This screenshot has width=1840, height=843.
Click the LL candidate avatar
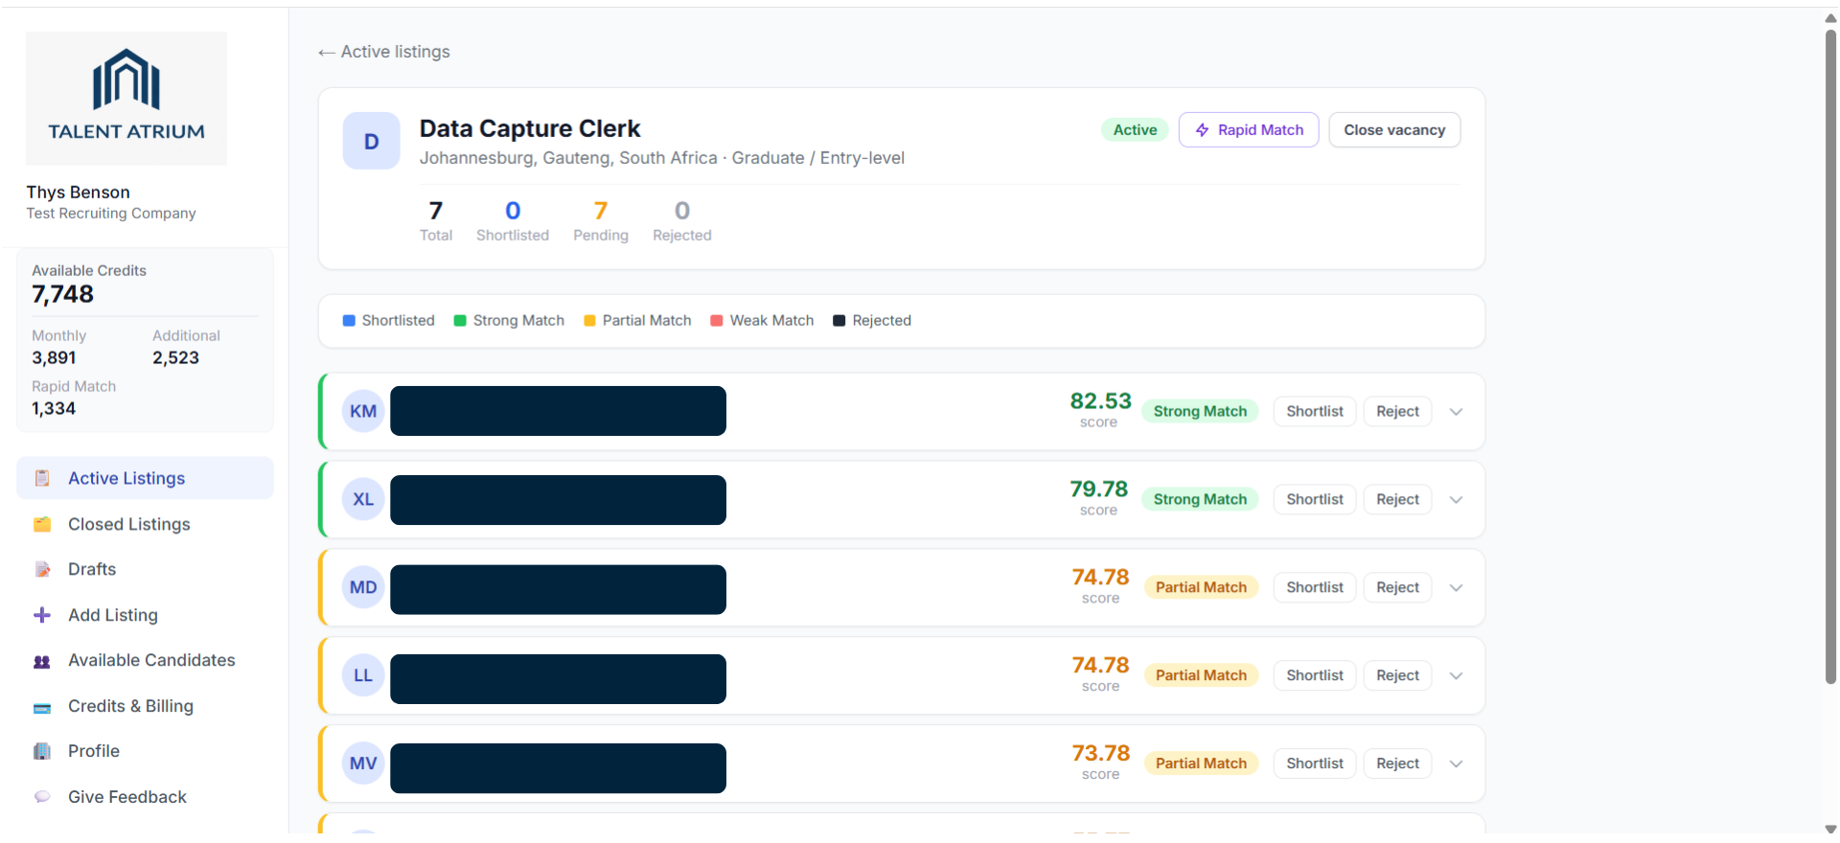click(363, 675)
